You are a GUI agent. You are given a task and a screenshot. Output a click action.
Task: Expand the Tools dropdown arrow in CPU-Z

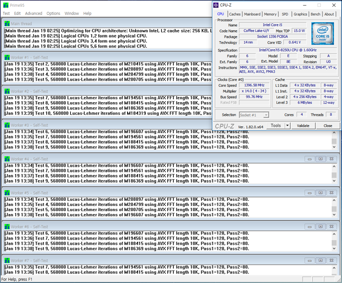[287, 126]
